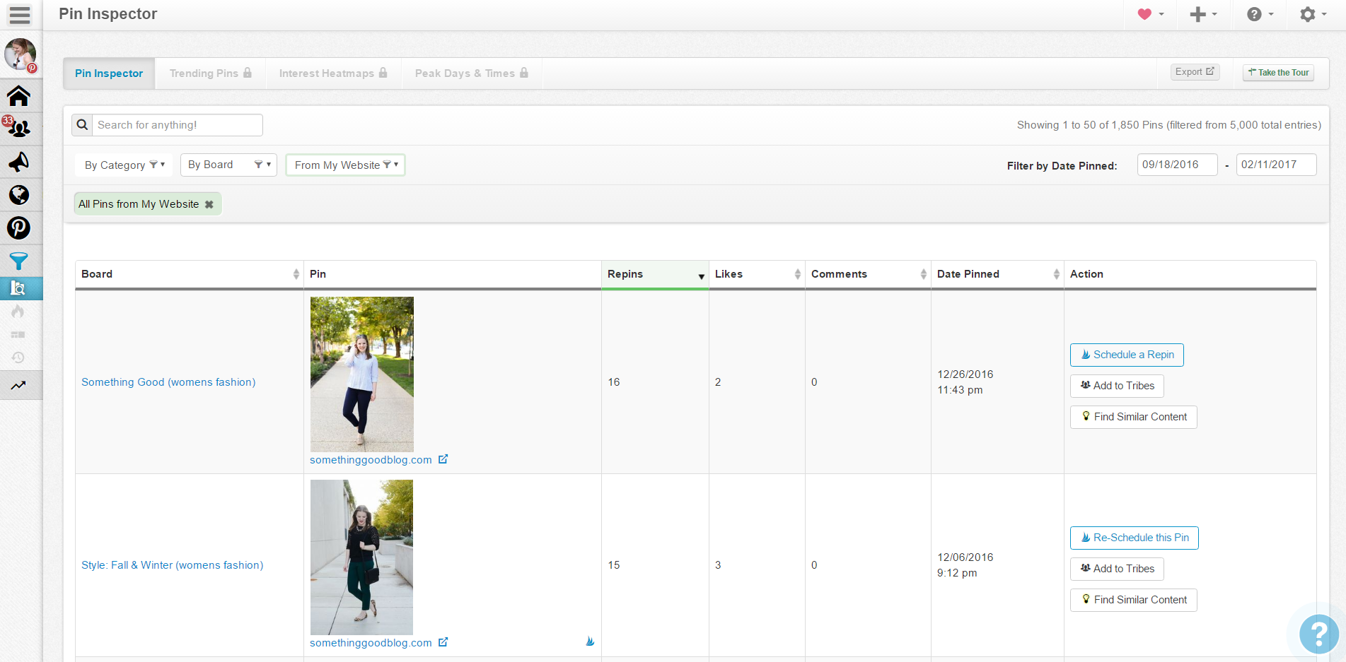Switch to the Pin Inspector tab
The width and height of the screenshot is (1346, 662).
point(109,73)
